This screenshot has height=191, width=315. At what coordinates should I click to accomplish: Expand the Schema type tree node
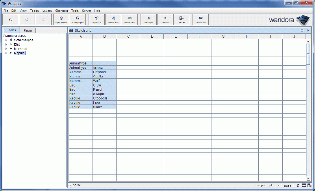(x=6, y=40)
